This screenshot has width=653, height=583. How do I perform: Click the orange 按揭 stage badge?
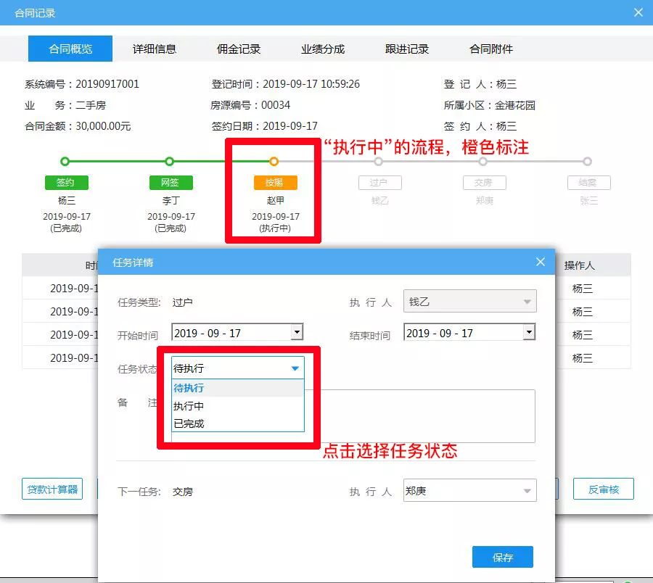(274, 182)
